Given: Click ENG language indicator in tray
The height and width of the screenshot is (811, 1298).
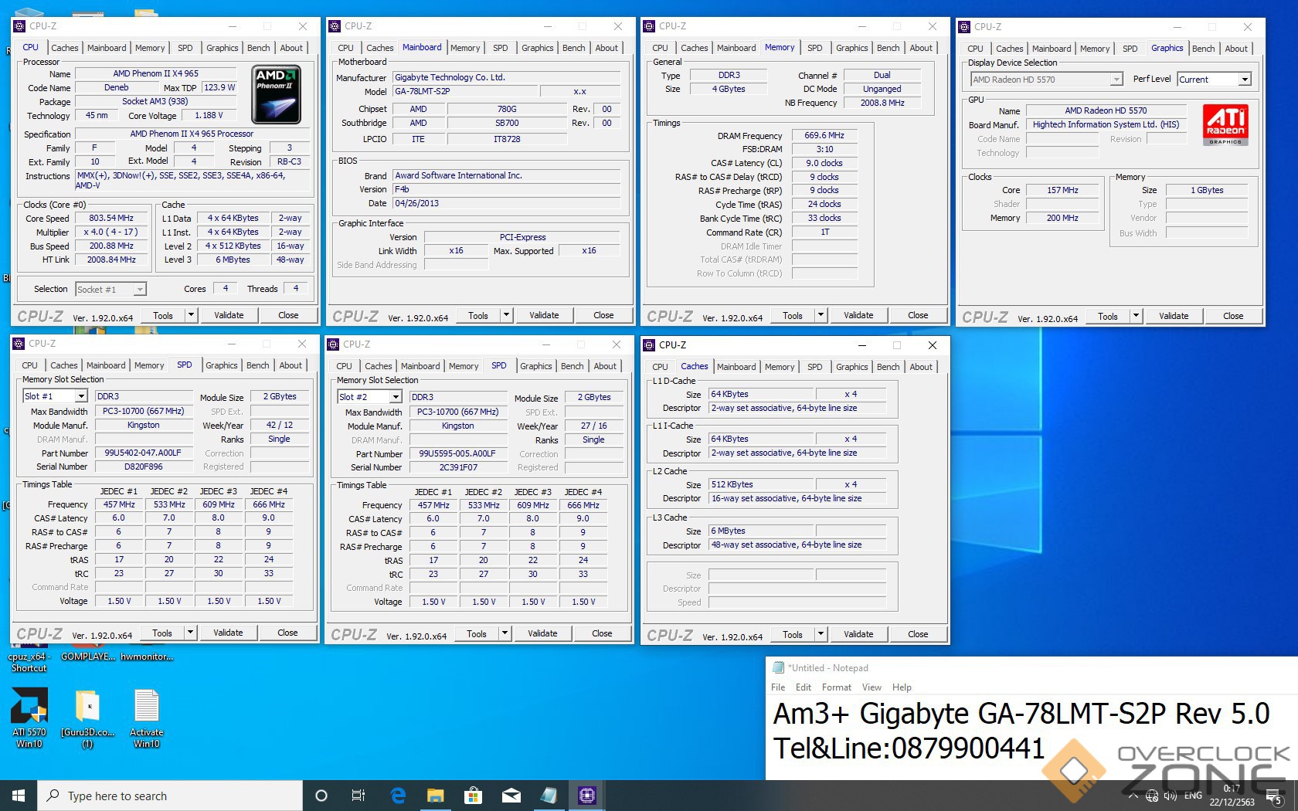Looking at the screenshot, I should point(1193,796).
